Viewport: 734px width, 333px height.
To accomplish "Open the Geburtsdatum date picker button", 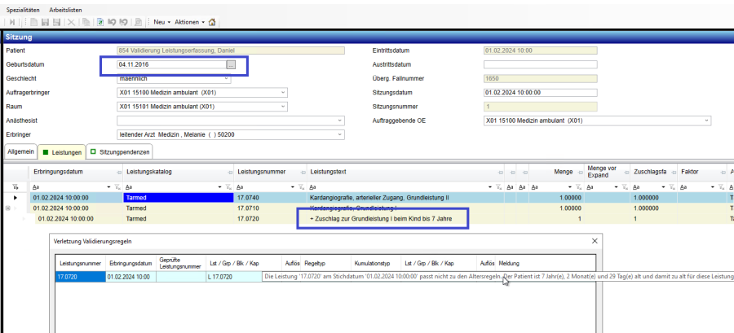I will pyautogui.click(x=231, y=64).
